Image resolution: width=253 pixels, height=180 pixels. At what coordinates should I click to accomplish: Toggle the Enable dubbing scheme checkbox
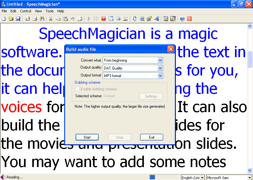pos(77,89)
